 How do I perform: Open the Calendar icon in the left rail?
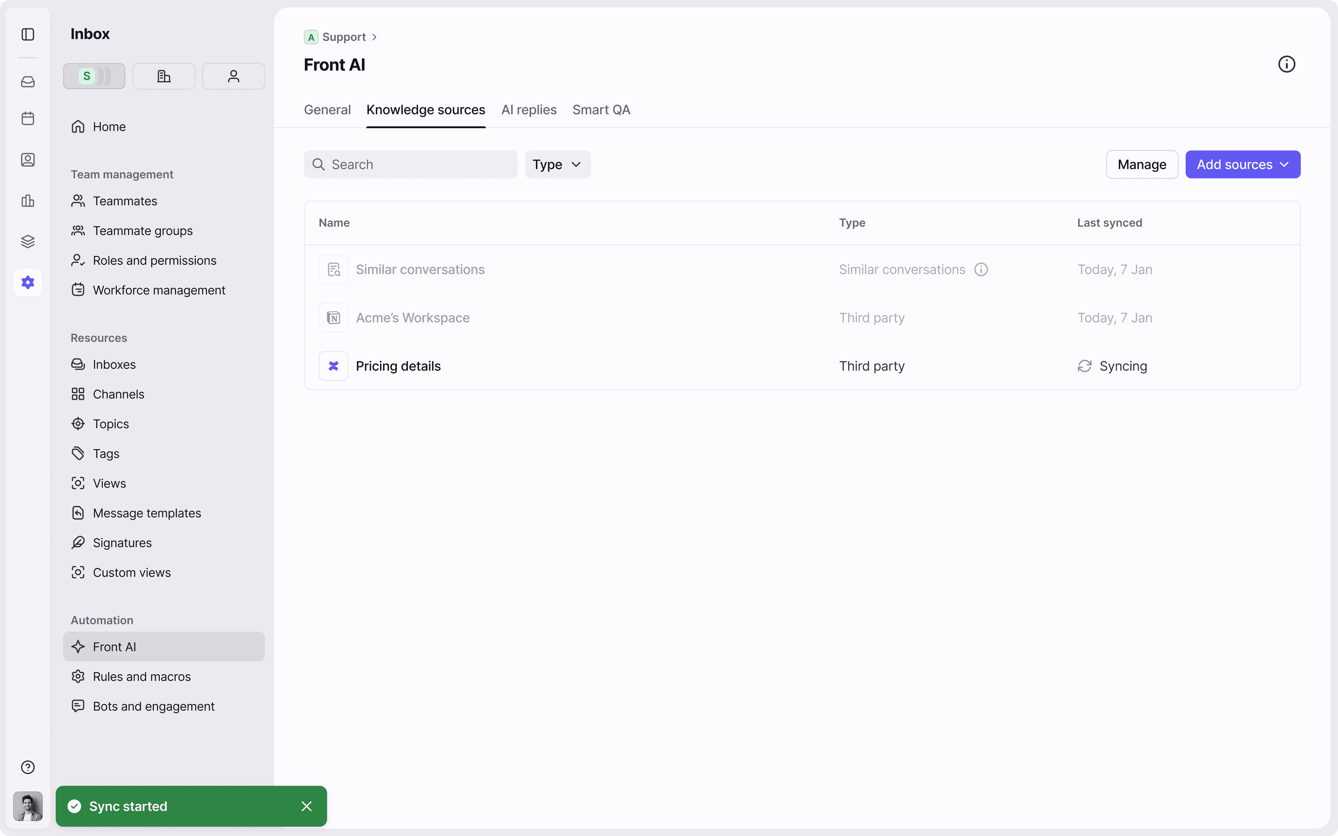[28, 118]
